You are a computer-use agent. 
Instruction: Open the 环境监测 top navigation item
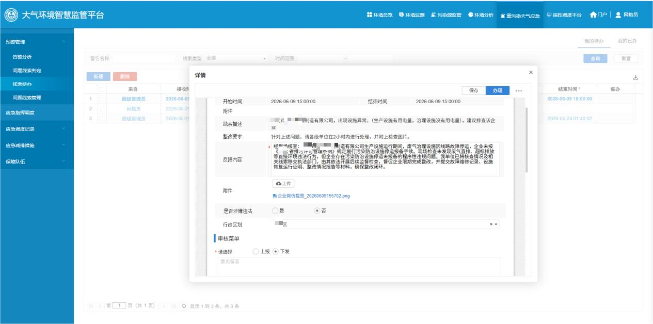tap(411, 15)
